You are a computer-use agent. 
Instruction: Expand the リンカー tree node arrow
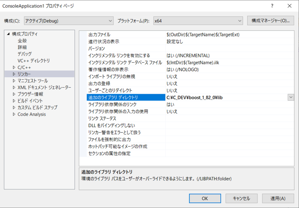click(14, 74)
